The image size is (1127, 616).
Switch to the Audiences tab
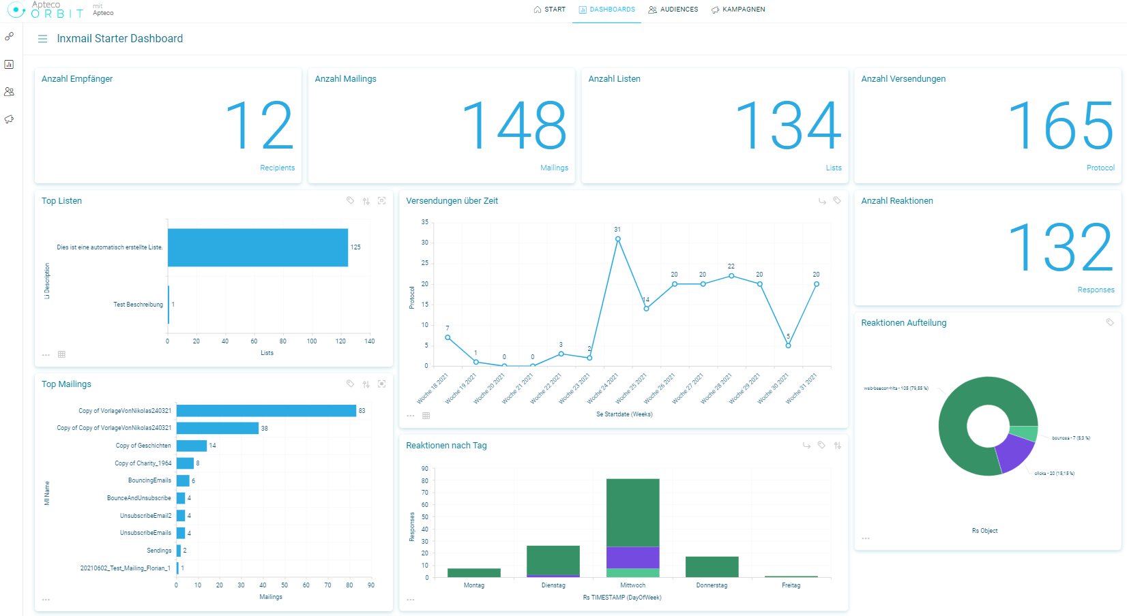tap(673, 10)
